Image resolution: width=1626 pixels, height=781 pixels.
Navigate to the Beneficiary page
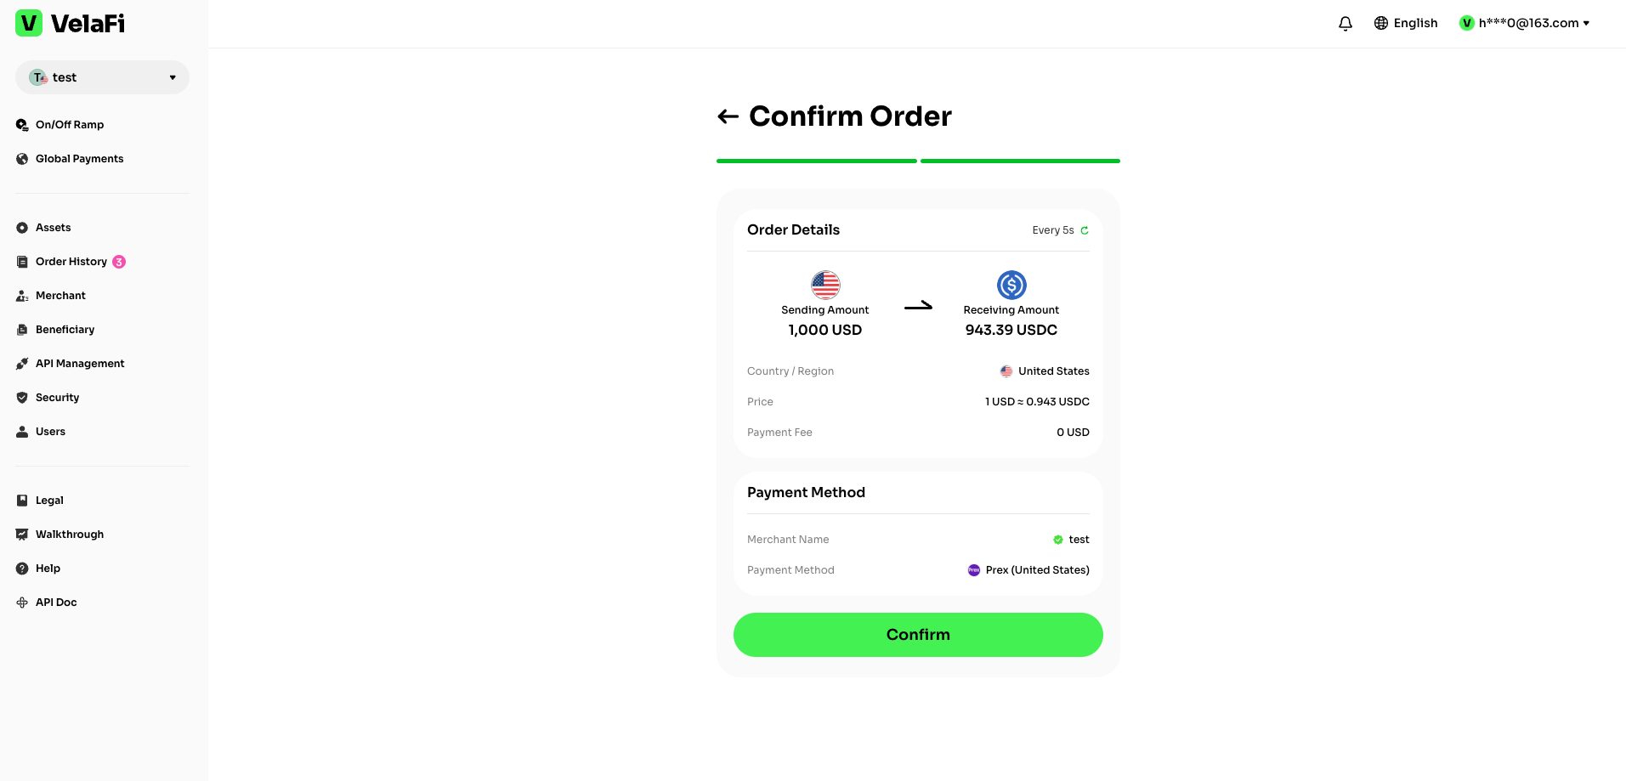point(55,330)
